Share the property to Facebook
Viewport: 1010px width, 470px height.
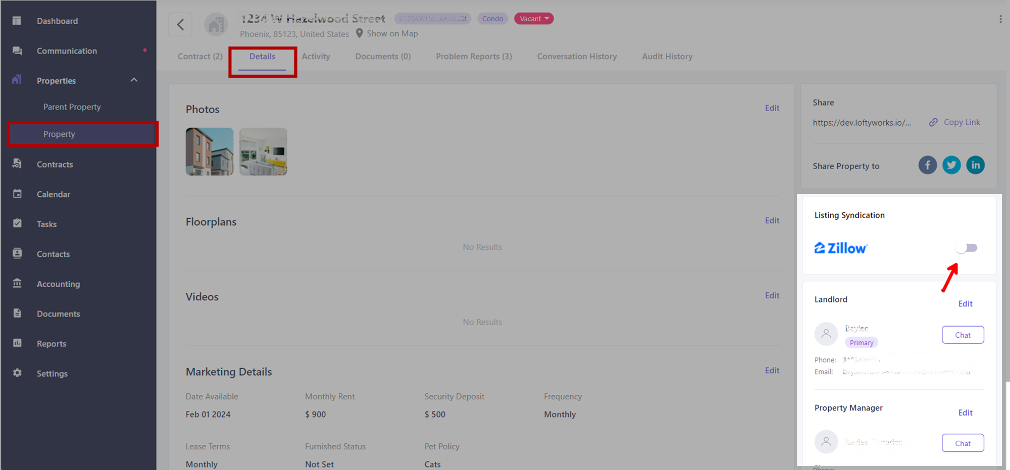(x=928, y=165)
